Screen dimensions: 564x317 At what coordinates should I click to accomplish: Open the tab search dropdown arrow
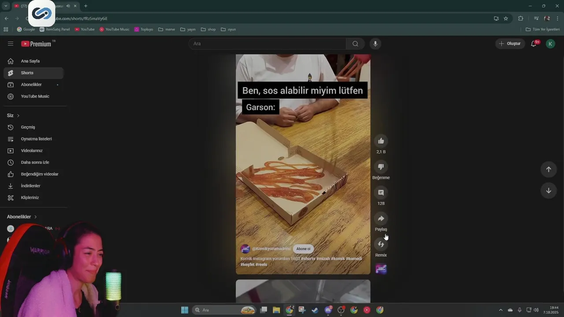pyautogui.click(x=6, y=6)
